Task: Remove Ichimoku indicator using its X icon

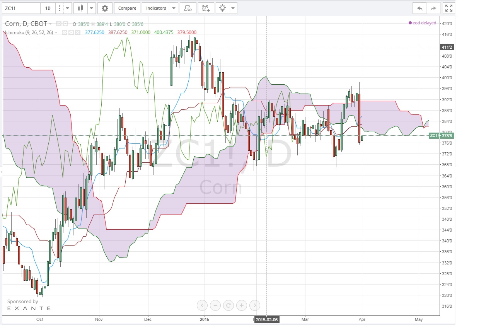Action: click(77, 32)
